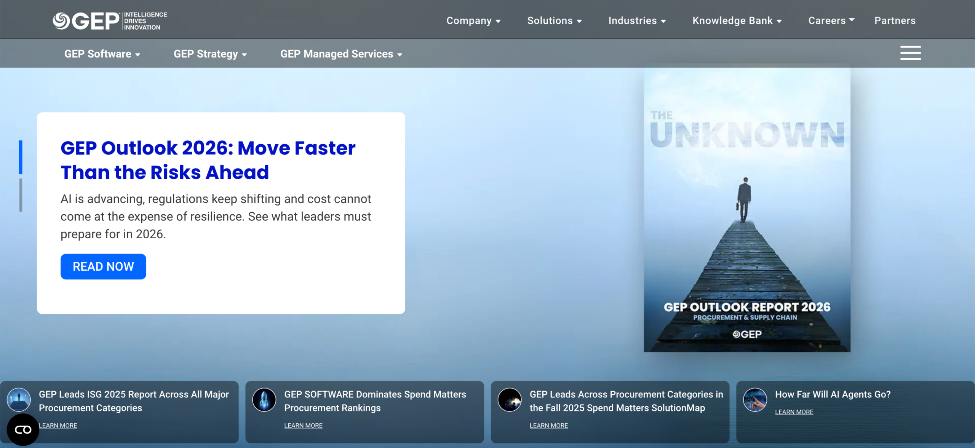Go to the Partners page link
The image size is (975, 448).
pos(895,21)
